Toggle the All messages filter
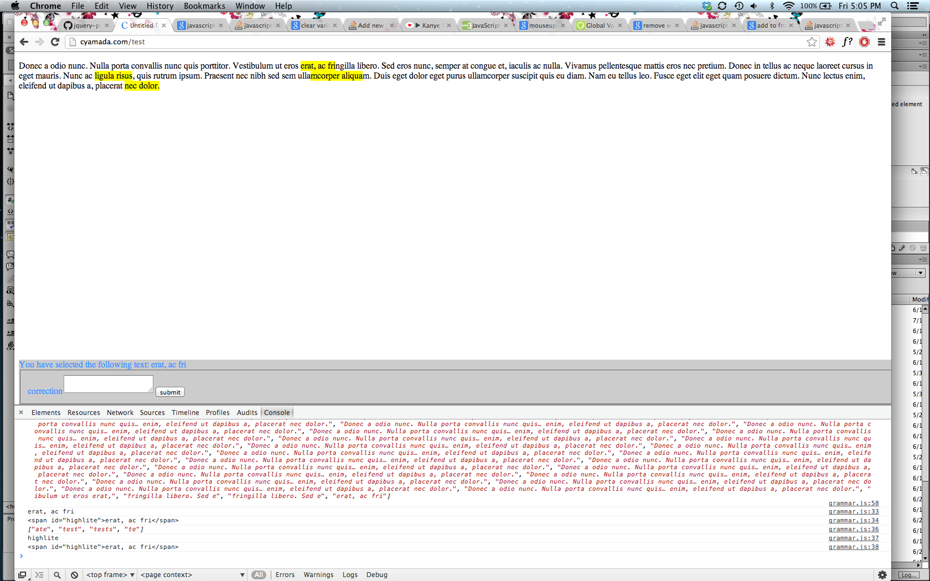 (259, 575)
